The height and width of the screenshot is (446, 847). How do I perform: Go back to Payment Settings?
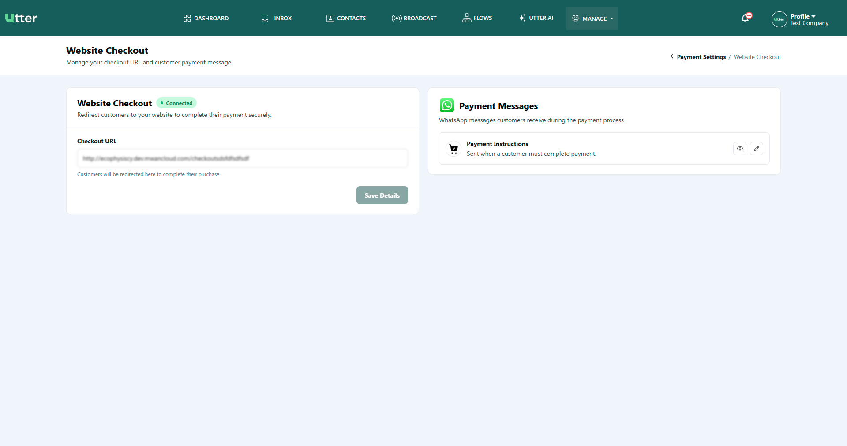click(701, 57)
